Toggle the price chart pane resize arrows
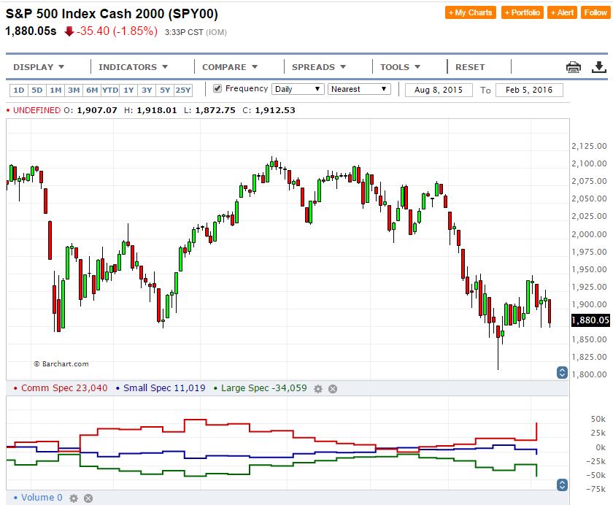The width and height of the screenshot is (613, 505). tap(562, 372)
